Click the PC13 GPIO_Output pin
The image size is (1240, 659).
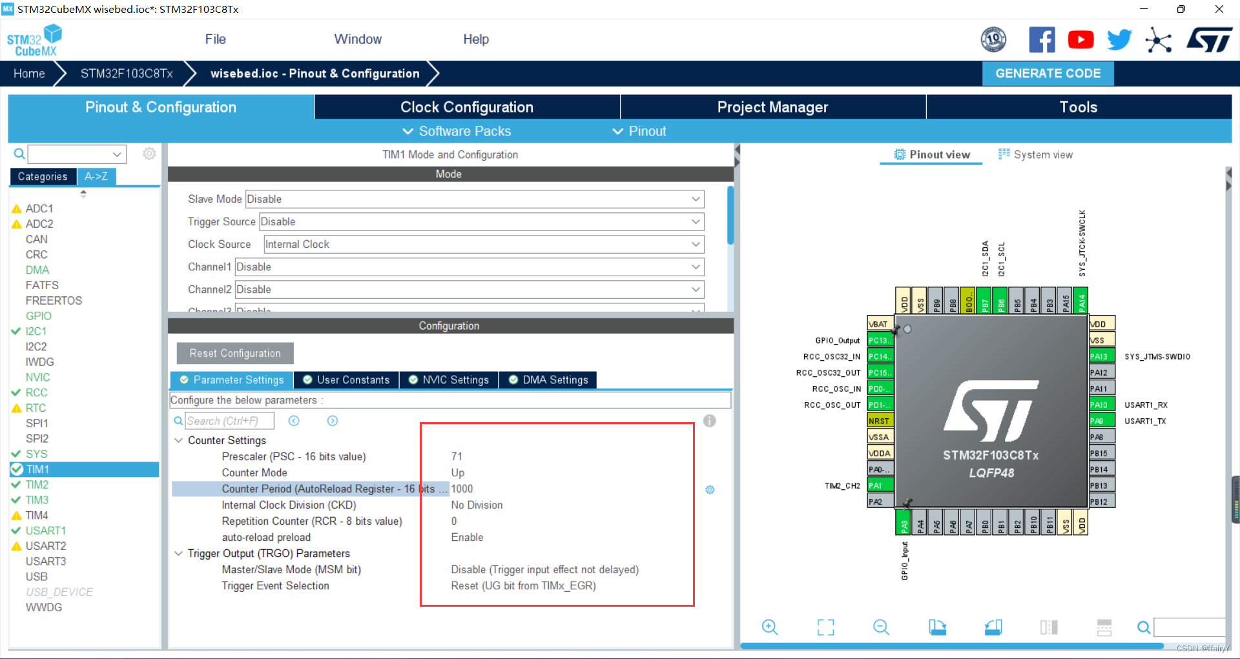tap(880, 340)
